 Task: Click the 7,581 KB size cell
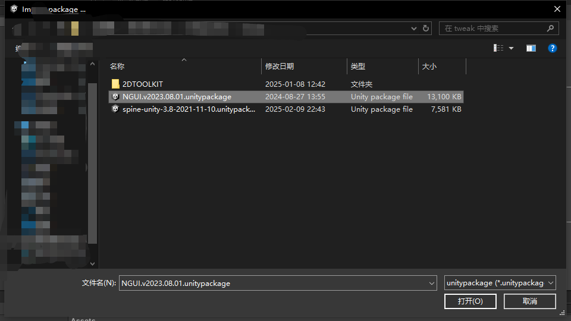click(446, 109)
